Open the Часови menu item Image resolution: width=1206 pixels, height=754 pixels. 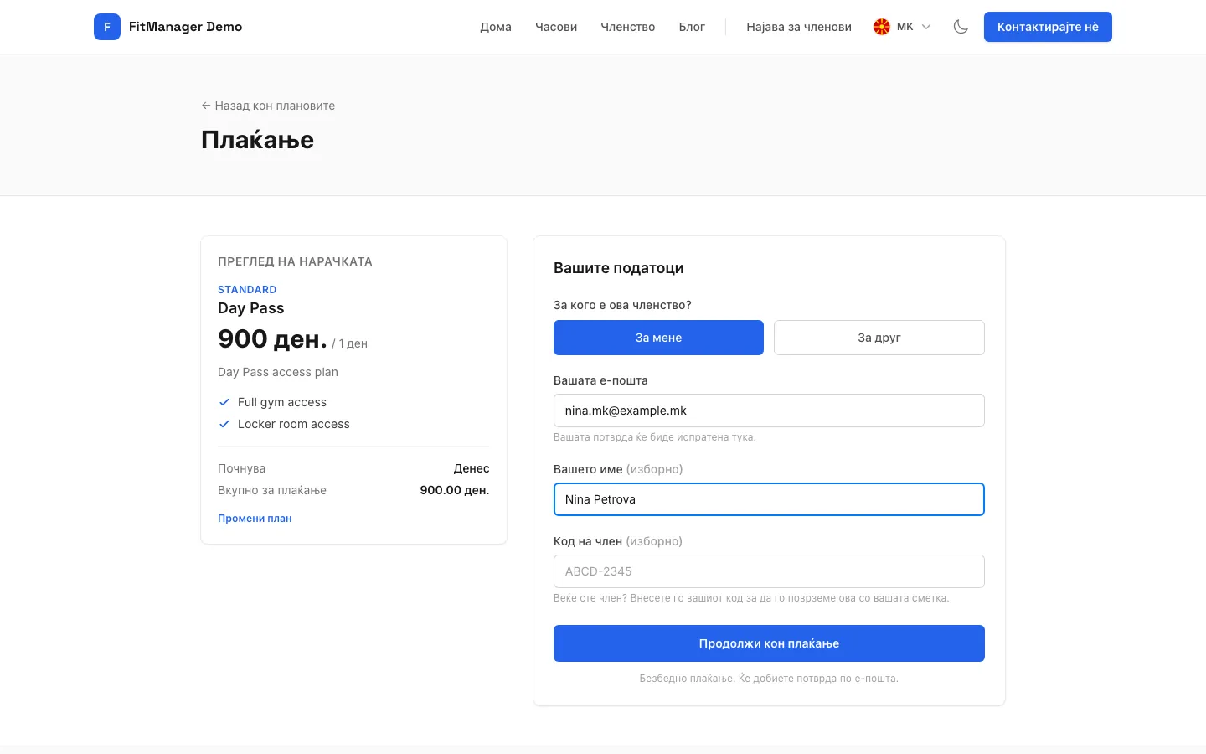coord(556,27)
